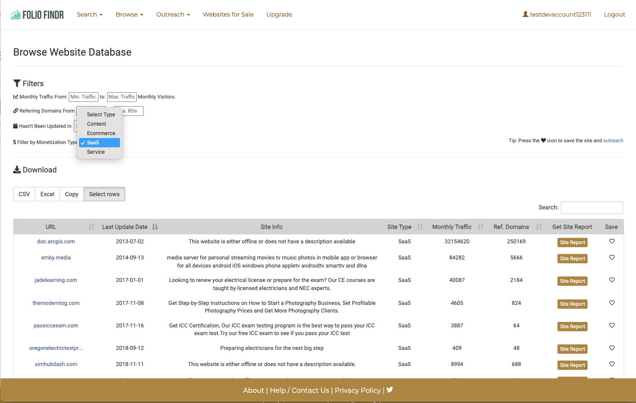
Task: Sort by Last Update Date sort icon
Action: 155,227
